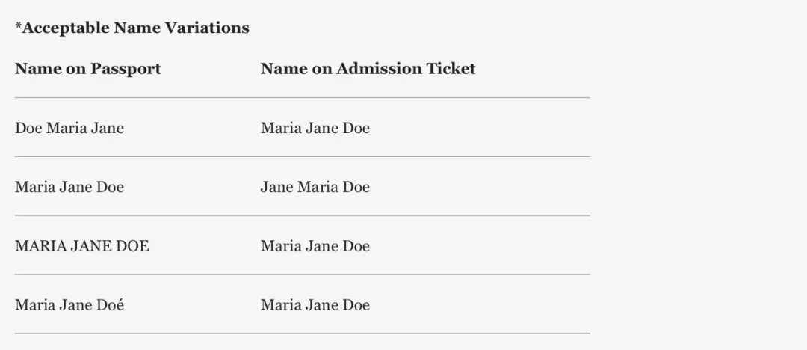Click ticket name beside uppercase "MARIA JANE DOE"
The width and height of the screenshot is (807, 350).
(315, 246)
